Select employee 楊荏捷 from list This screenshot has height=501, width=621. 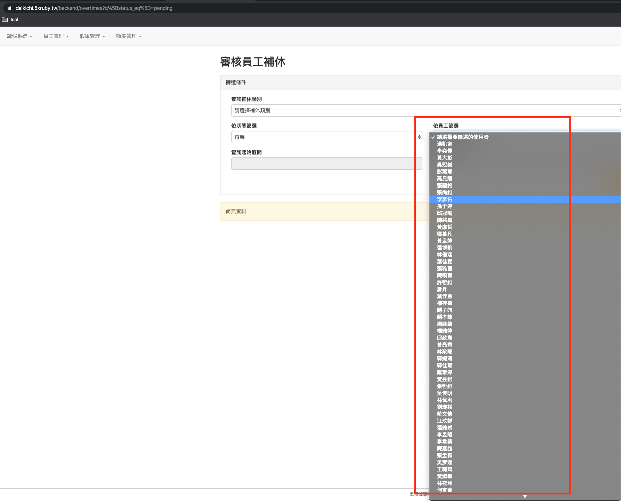(525, 303)
